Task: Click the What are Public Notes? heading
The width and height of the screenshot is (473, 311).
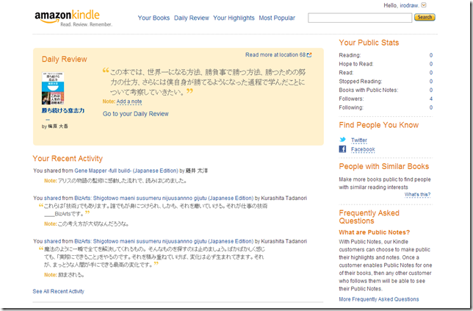Action: click(375, 232)
